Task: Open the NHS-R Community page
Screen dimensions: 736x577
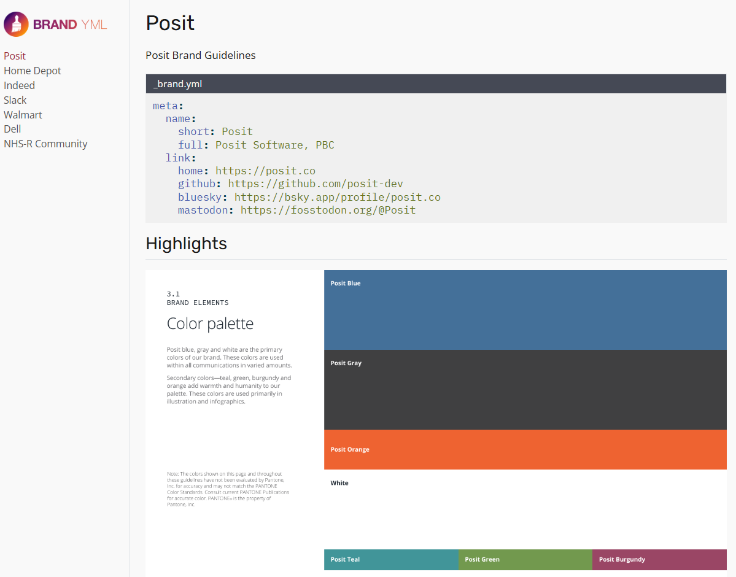Action: [45, 144]
